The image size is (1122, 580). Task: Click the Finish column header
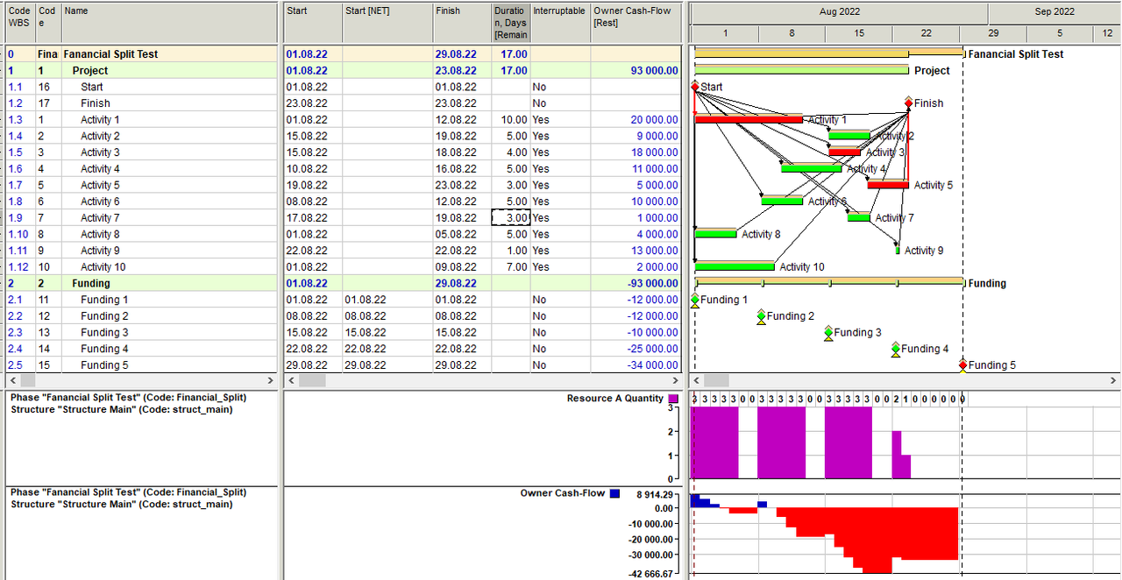click(x=462, y=23)
